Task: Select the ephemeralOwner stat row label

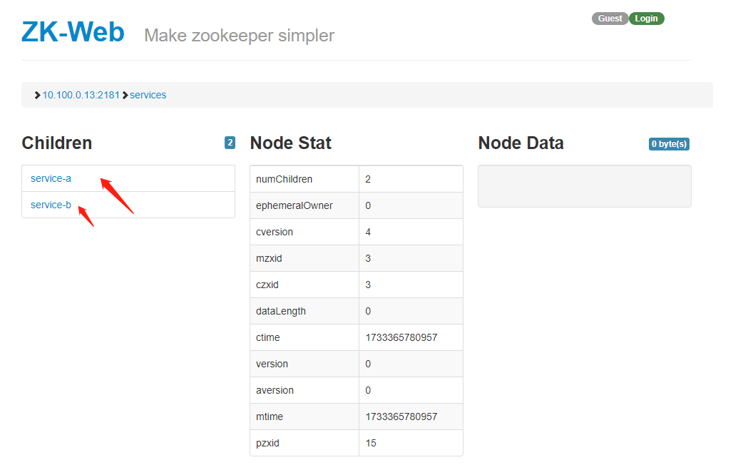Action: click(x=294, y=205)
